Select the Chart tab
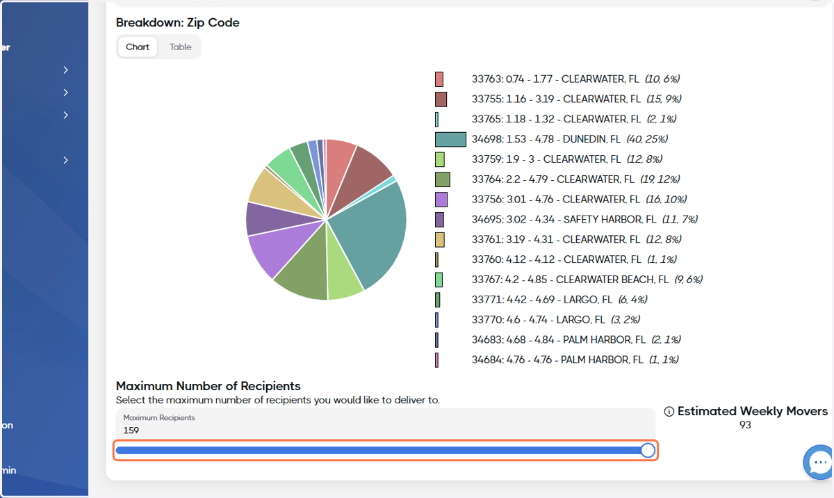Screen dimensions: 834x498 point(138,47)
